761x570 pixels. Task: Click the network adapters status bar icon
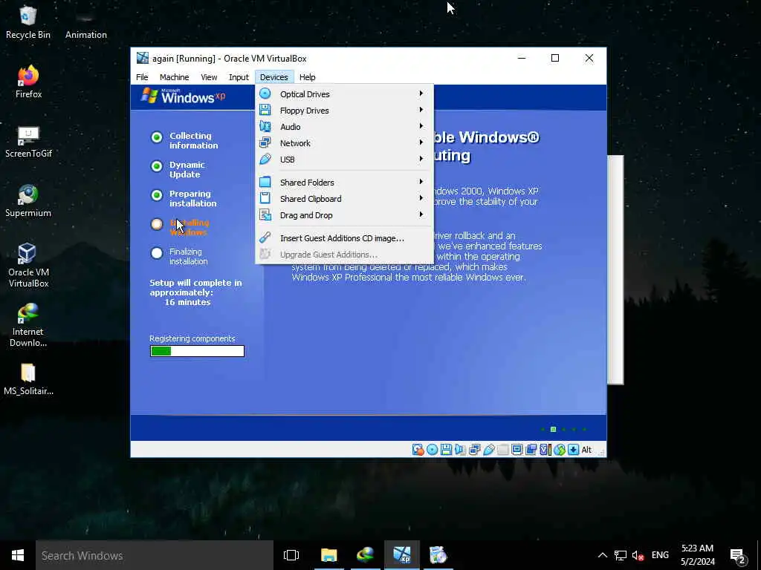[x=475, y=450]
